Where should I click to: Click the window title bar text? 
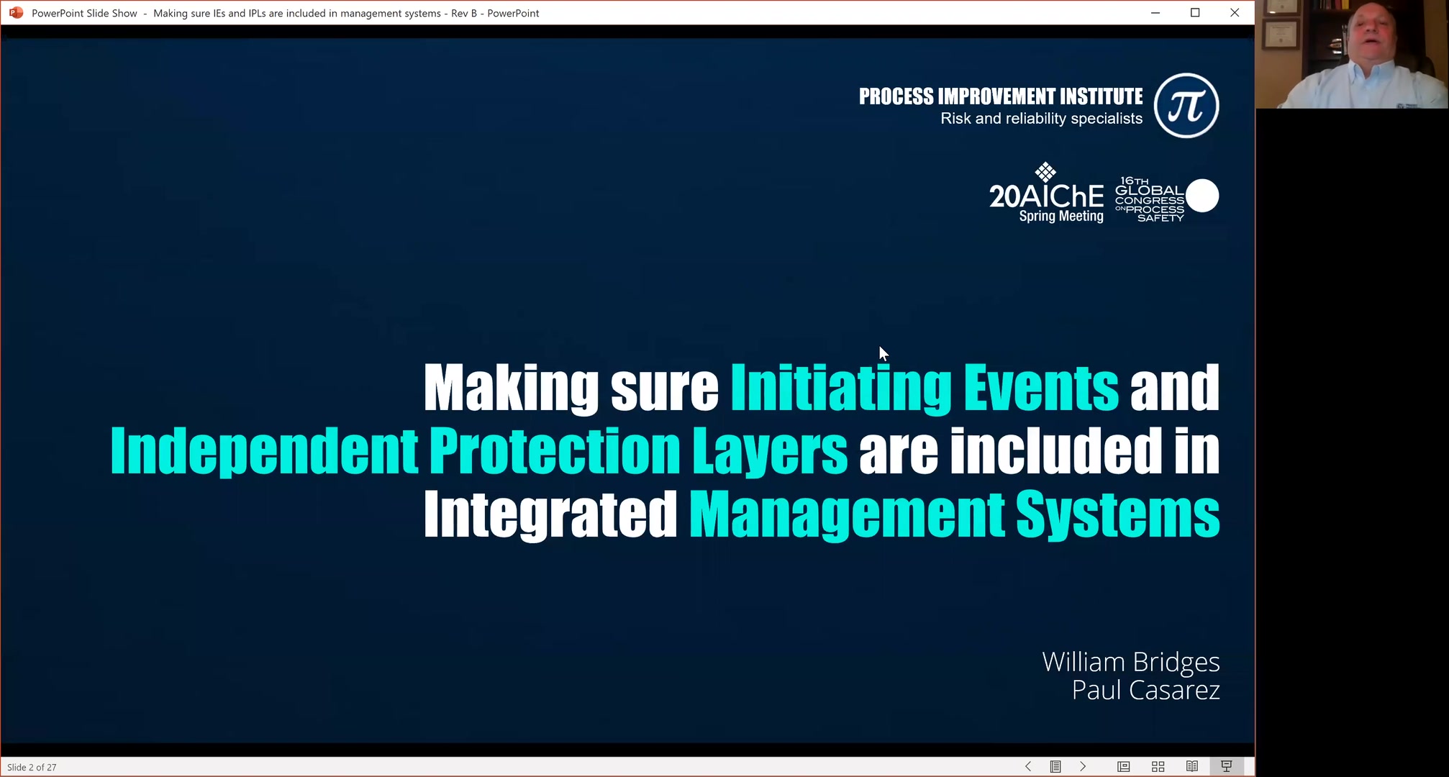[x=285, y=13]
